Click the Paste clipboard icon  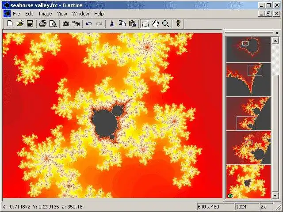(x=132, y=23)
